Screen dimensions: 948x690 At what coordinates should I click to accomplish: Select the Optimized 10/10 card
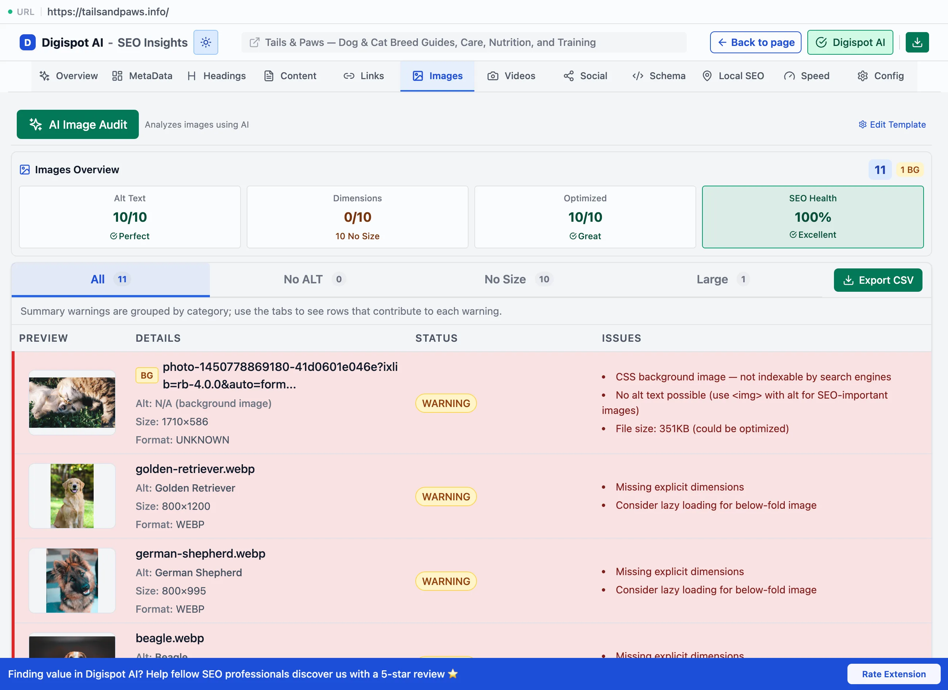click(x=585, y=217)
